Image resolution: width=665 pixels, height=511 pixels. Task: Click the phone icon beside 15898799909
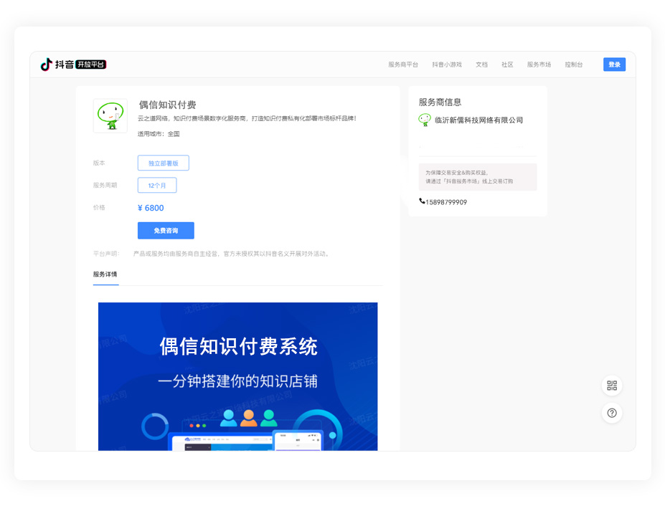coord(422,202)
